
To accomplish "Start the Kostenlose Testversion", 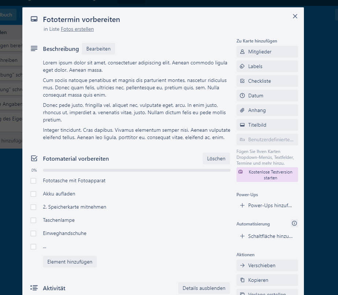I will coord(267,175).
